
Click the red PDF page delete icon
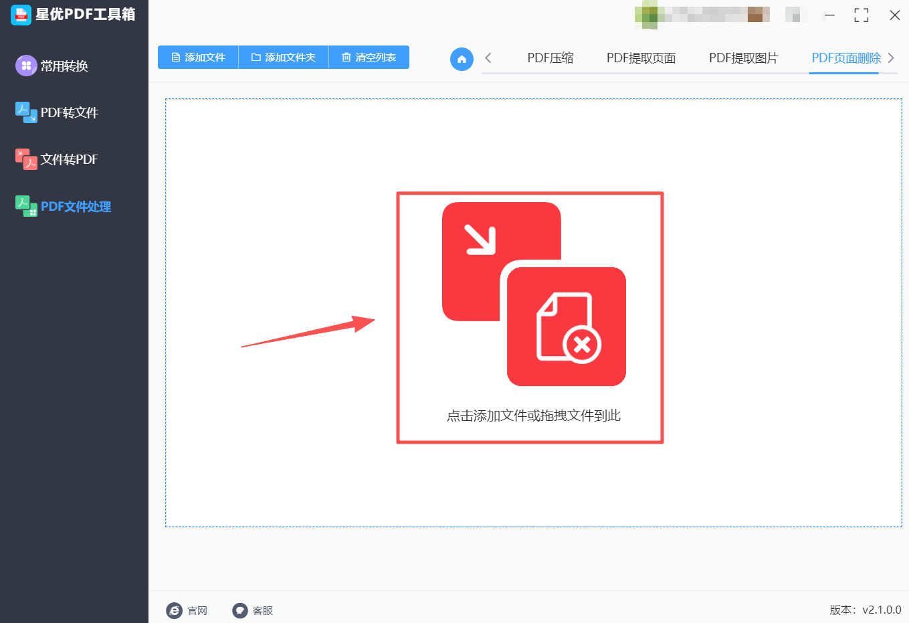(534, 294)
